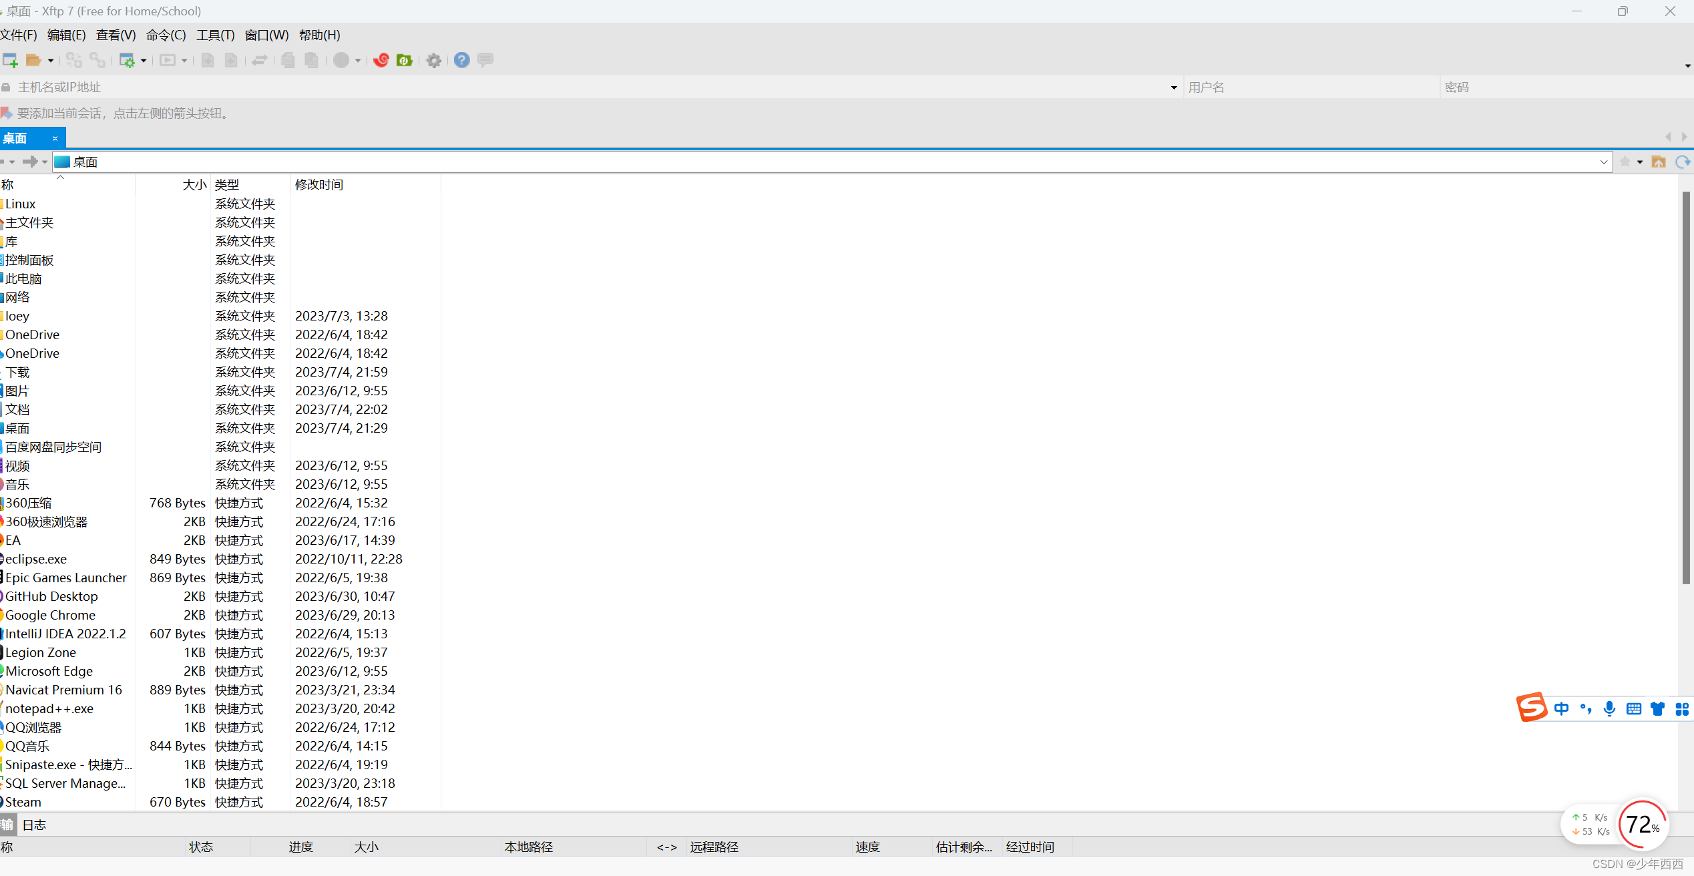Switch to the 日志 tab
The width and height of the screenshot is (1694, 876).
(34, 825)
